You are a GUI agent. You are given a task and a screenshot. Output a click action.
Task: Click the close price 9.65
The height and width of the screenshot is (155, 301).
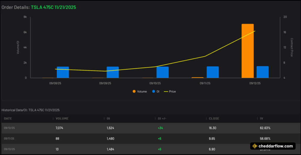[x=212, y=139]
